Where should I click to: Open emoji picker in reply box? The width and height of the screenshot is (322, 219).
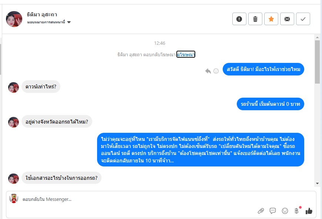pos(285,211)
